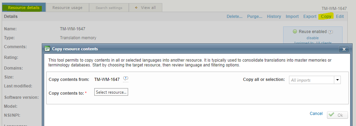Click the disable link under Reuse enabled

(x=312, y=38)
